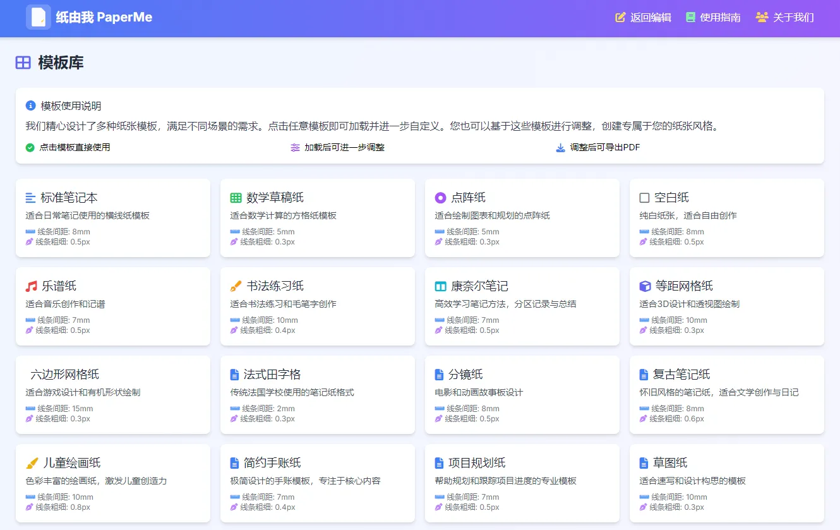Screen dimensions: 840x530
Task: Open 返回编辑 in the top navigation
Action: (644, 17)
